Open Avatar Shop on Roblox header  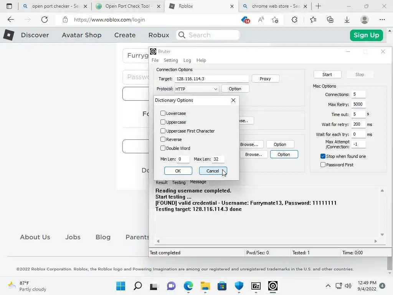[81, 35]
